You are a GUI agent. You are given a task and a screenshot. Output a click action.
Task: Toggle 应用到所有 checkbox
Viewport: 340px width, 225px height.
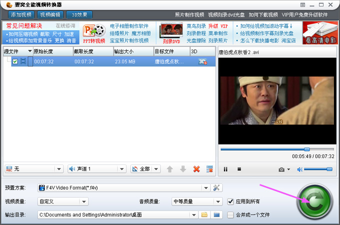click(230, 201)
